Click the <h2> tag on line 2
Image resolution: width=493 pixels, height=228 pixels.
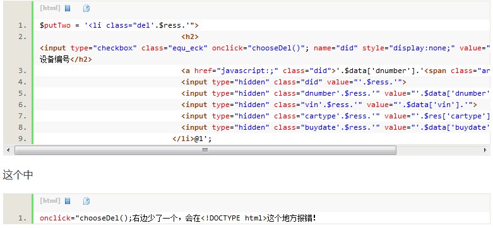tap(190, 37)
